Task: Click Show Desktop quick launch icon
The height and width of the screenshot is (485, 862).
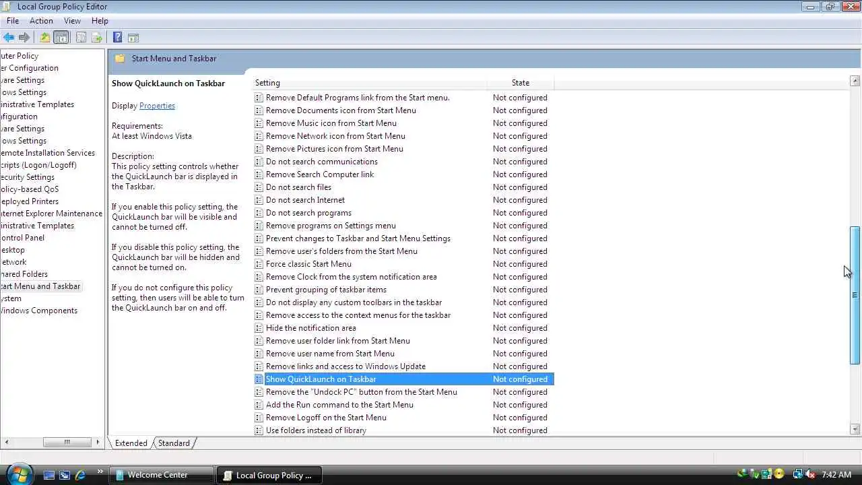Action: (48, 475)
